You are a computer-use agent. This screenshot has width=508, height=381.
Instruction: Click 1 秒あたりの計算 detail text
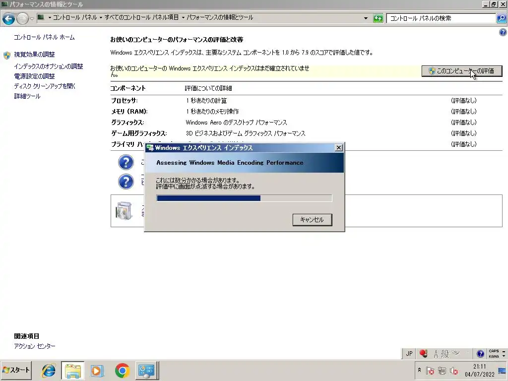206,101
